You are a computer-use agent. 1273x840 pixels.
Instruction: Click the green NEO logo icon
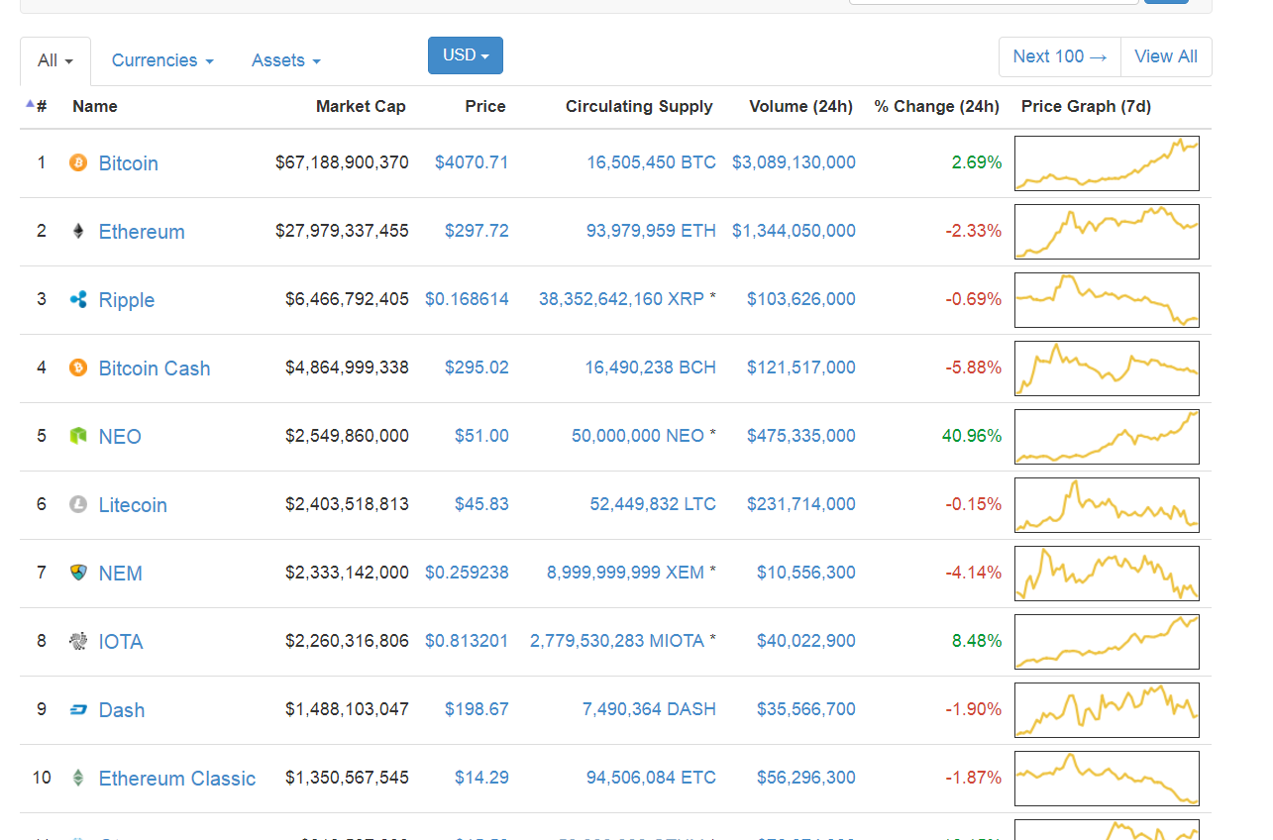pyautogui.click(x=78, y=436)
